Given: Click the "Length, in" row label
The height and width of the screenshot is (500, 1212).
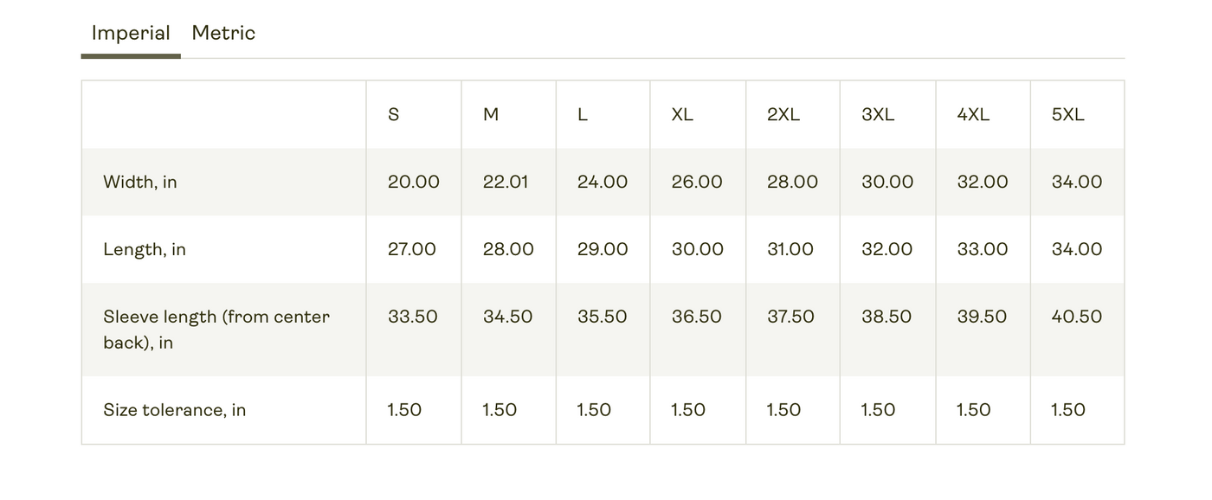Looking at the screenshot, I should point(145,249).
